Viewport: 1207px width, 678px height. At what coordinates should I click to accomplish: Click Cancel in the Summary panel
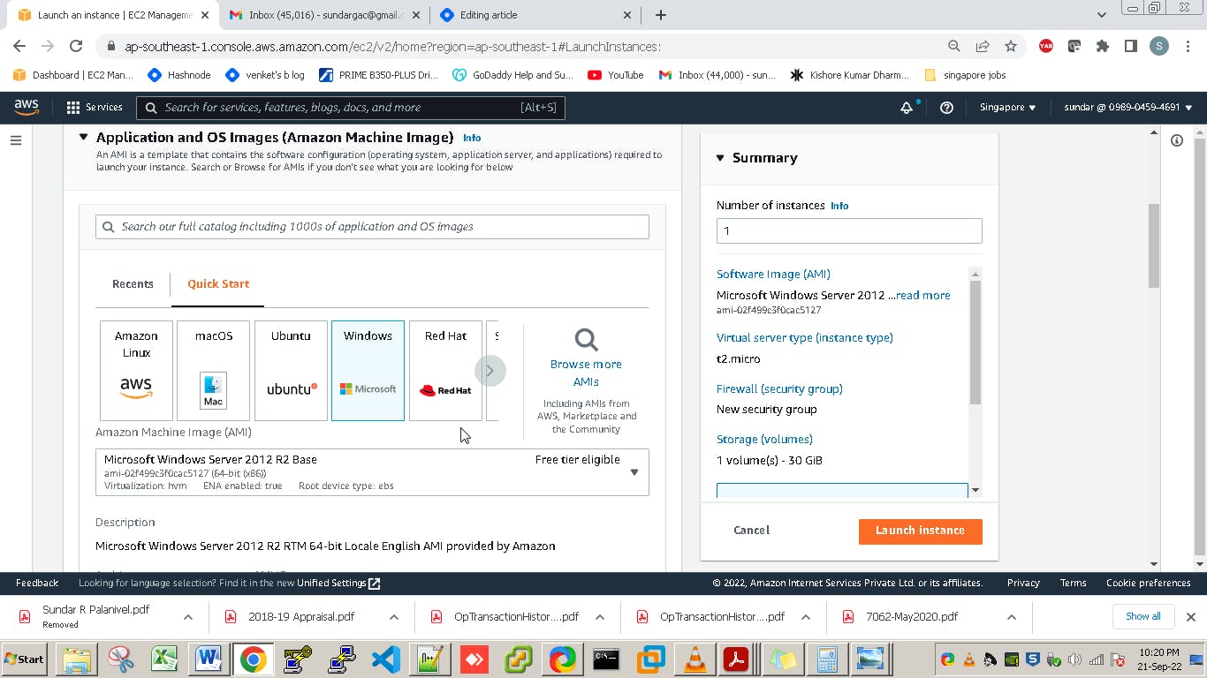[751, 531]
